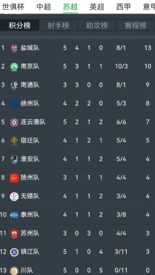Click the 南京队 green team badge
This screenshot has height=275, width=155.
click(x=14, y=67)
